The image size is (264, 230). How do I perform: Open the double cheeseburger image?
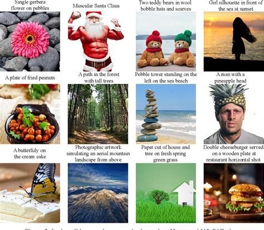click(234, 193)
